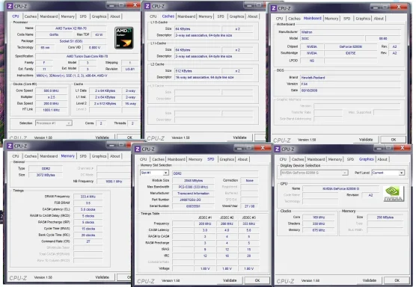Select Graphics tab in the Caches window
The height and width of the screenshot is (287, 416).
click(236, 16)
